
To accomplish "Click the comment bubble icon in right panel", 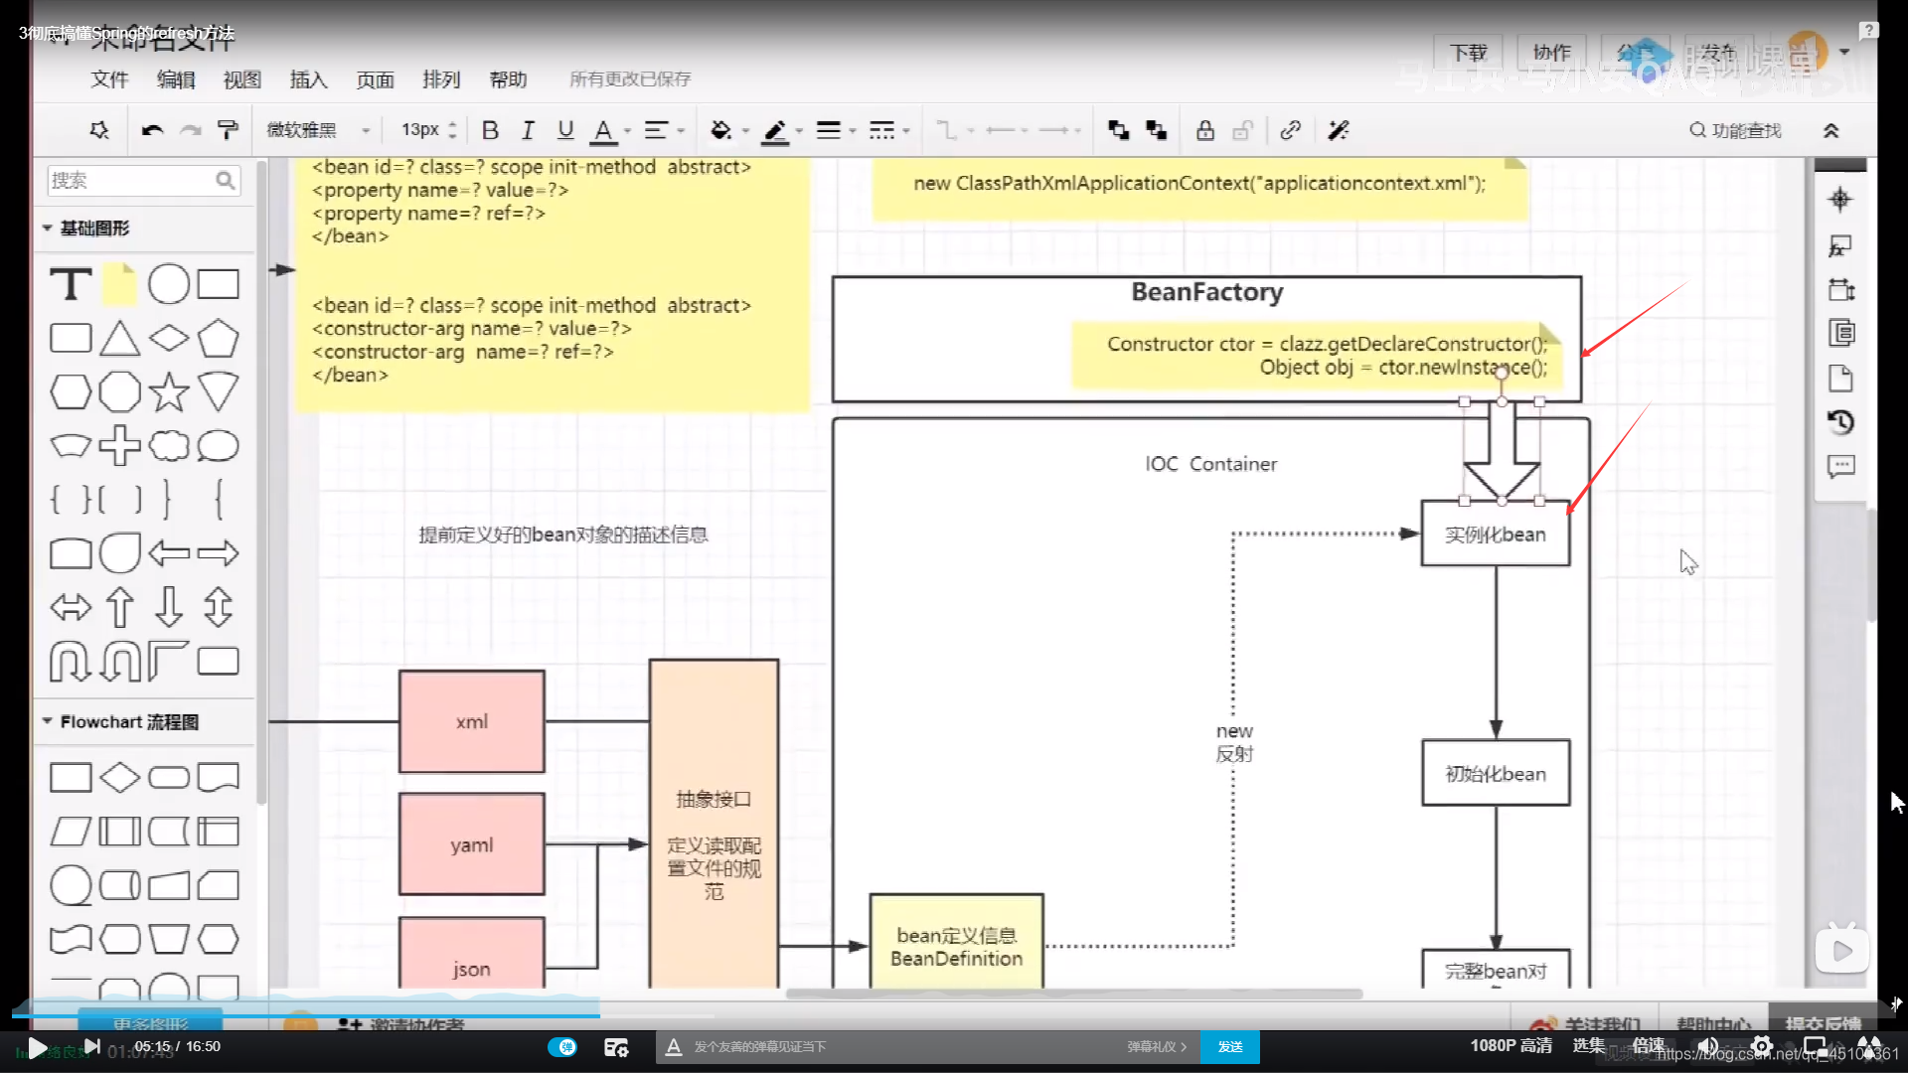I will (x=1840, y=466).
